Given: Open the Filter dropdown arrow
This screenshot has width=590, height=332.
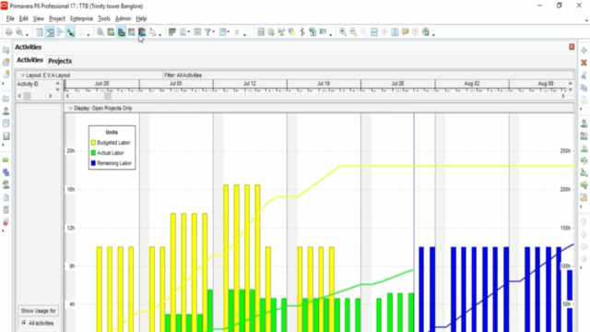Looking at the screenshot, I should (213, 32).
